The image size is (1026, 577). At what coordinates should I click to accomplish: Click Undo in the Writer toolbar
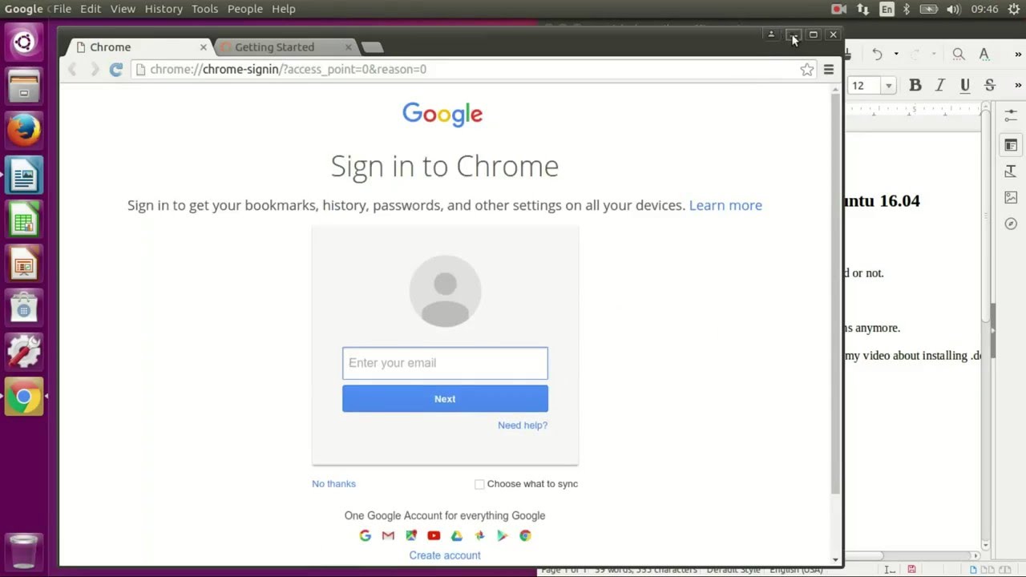pos(878,54)
